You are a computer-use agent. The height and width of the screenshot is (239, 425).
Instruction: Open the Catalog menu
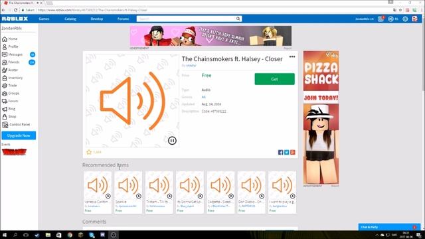click(x=70, y=19)
